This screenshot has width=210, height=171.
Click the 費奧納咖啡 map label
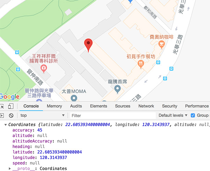162,37
